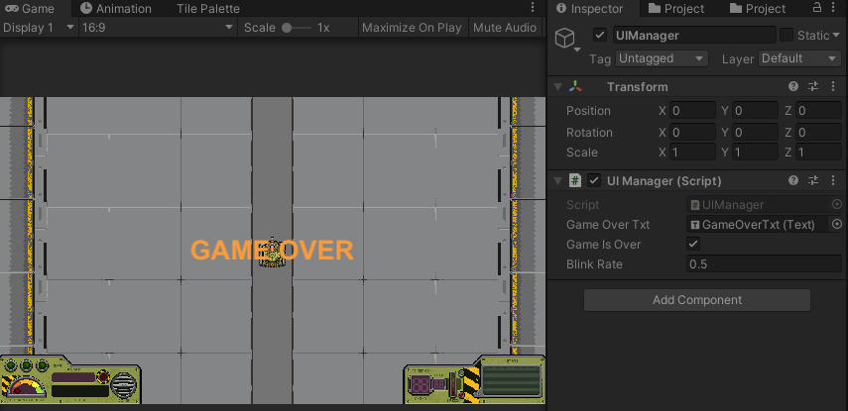Open the Game view panel options menu

533,8
